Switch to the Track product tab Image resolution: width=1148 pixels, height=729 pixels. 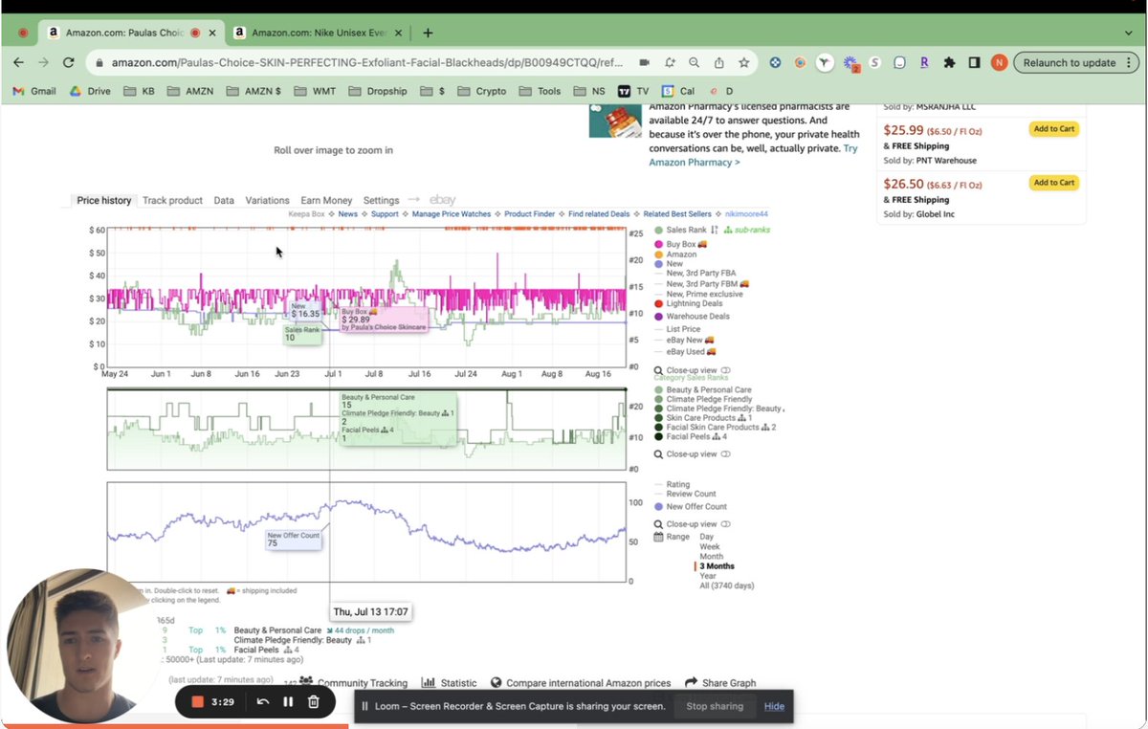pyautogui.click(x=172, y=200)
